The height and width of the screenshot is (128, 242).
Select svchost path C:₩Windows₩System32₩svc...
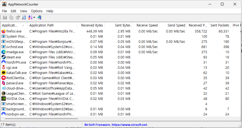52,47
